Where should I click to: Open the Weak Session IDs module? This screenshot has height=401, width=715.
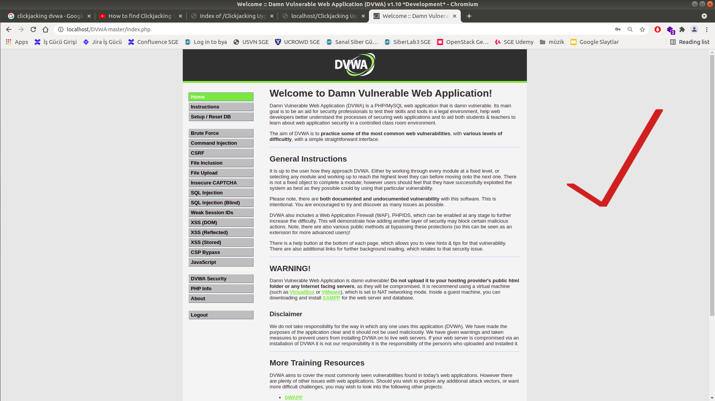coord(221,213)
